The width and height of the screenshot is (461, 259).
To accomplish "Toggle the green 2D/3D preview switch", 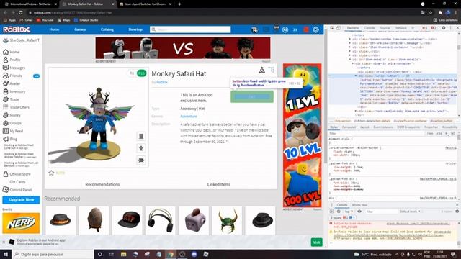I will click(x=141, y=73).
